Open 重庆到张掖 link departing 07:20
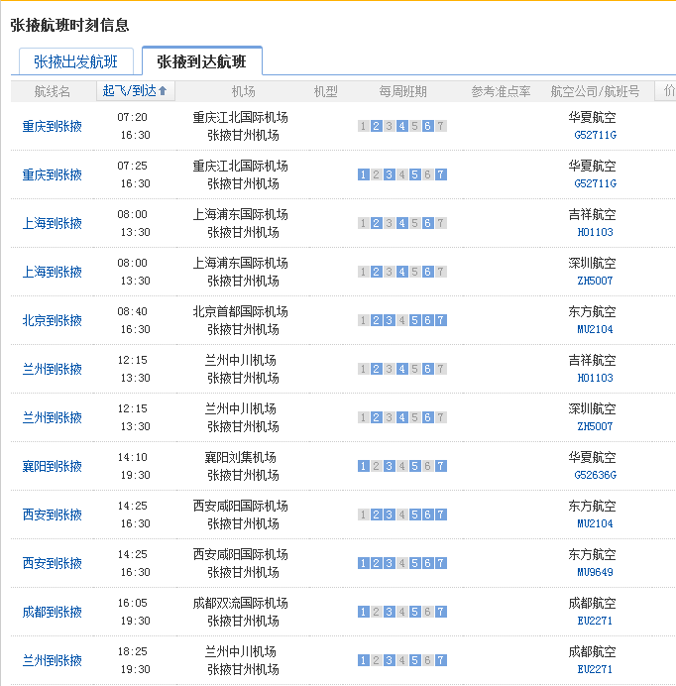This screenshot has width=676, height=686. (53, 127)
